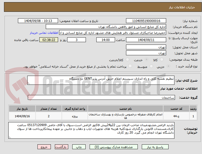Image resolution: width=202 pixels, height=154 pixels.
Task: Click the delivery province field تهران
Action: tap(146, 47)
